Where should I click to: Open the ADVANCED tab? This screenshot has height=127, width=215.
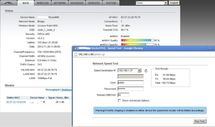(x=77, y=3)
